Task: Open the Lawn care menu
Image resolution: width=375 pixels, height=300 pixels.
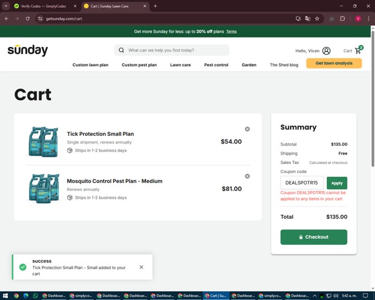Action: pos(180,65)
